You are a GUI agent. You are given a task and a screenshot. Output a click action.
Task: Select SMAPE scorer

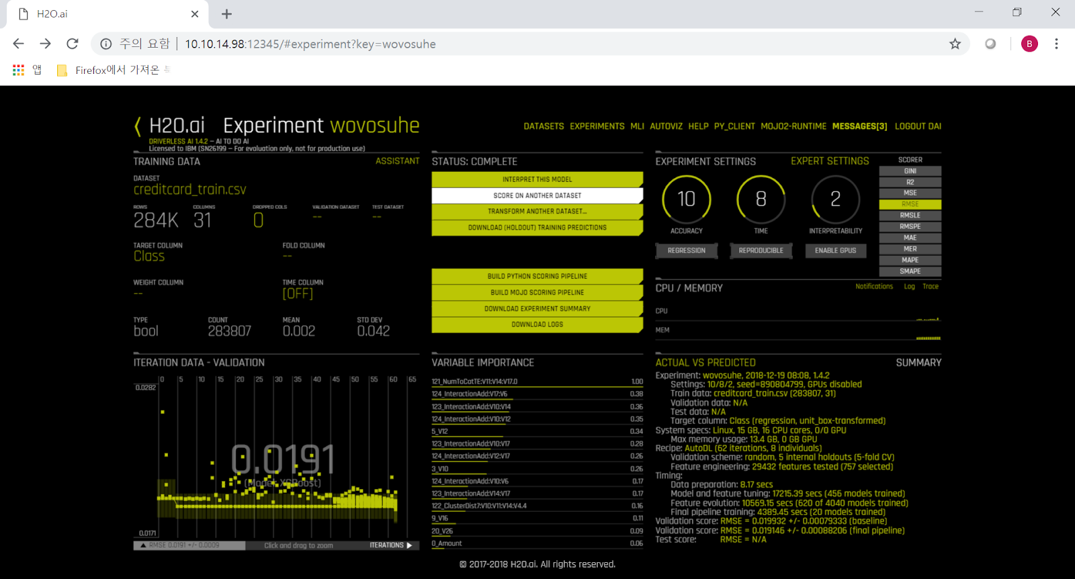[x=910, y=271]
